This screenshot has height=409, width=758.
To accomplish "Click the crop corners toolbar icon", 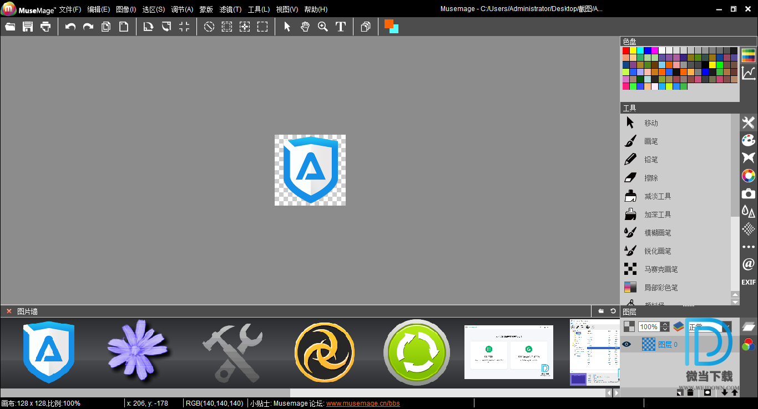I will (184, 27).
